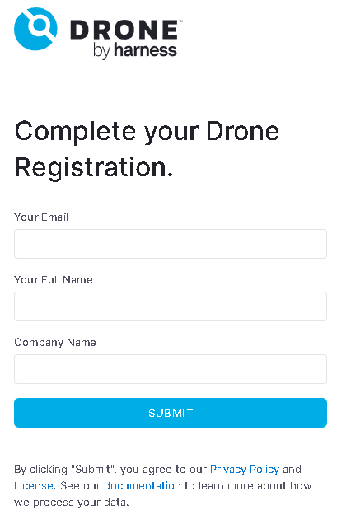Focus the Your Full Name input field

(171, 306)
